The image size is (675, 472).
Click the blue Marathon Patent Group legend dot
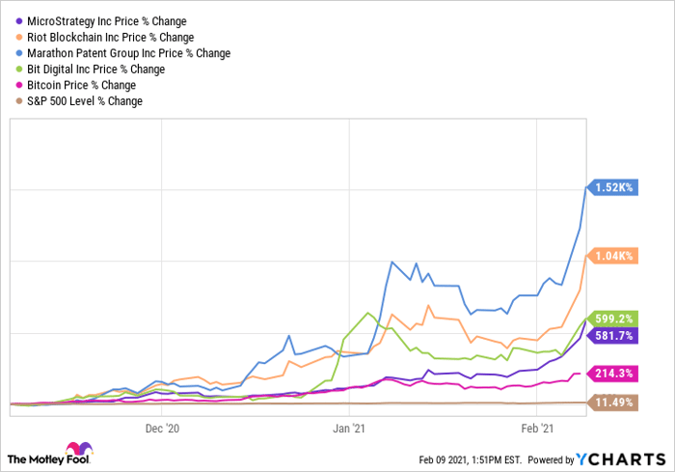21,53
